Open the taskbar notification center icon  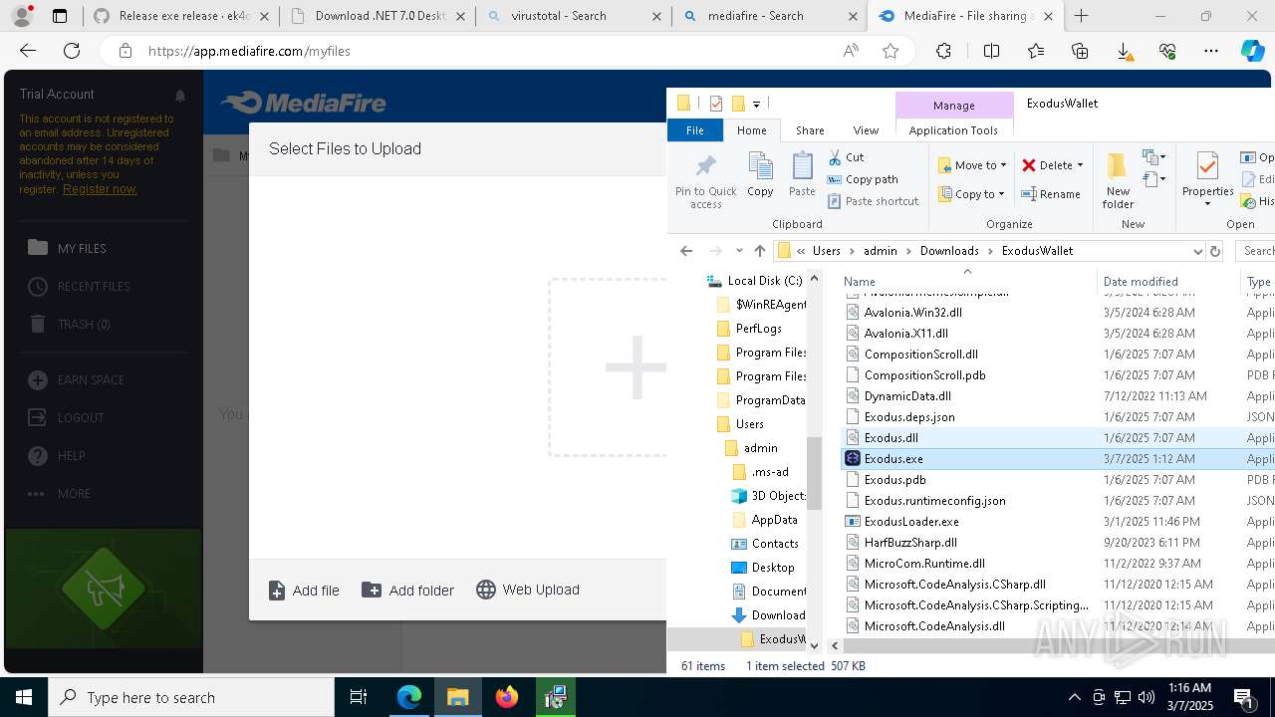(x=1243, y=697)
